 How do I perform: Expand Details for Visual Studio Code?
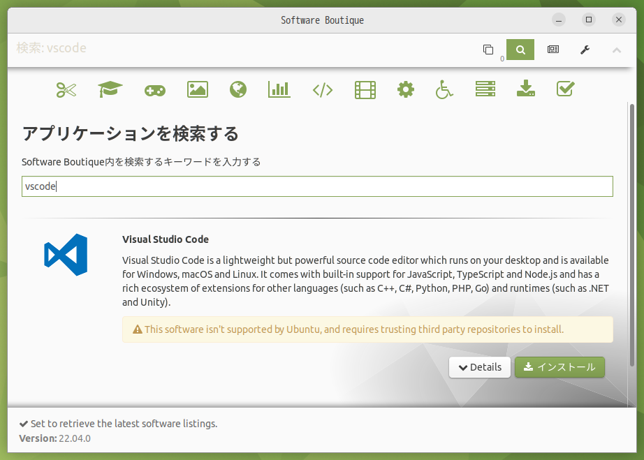click(480, 367)
